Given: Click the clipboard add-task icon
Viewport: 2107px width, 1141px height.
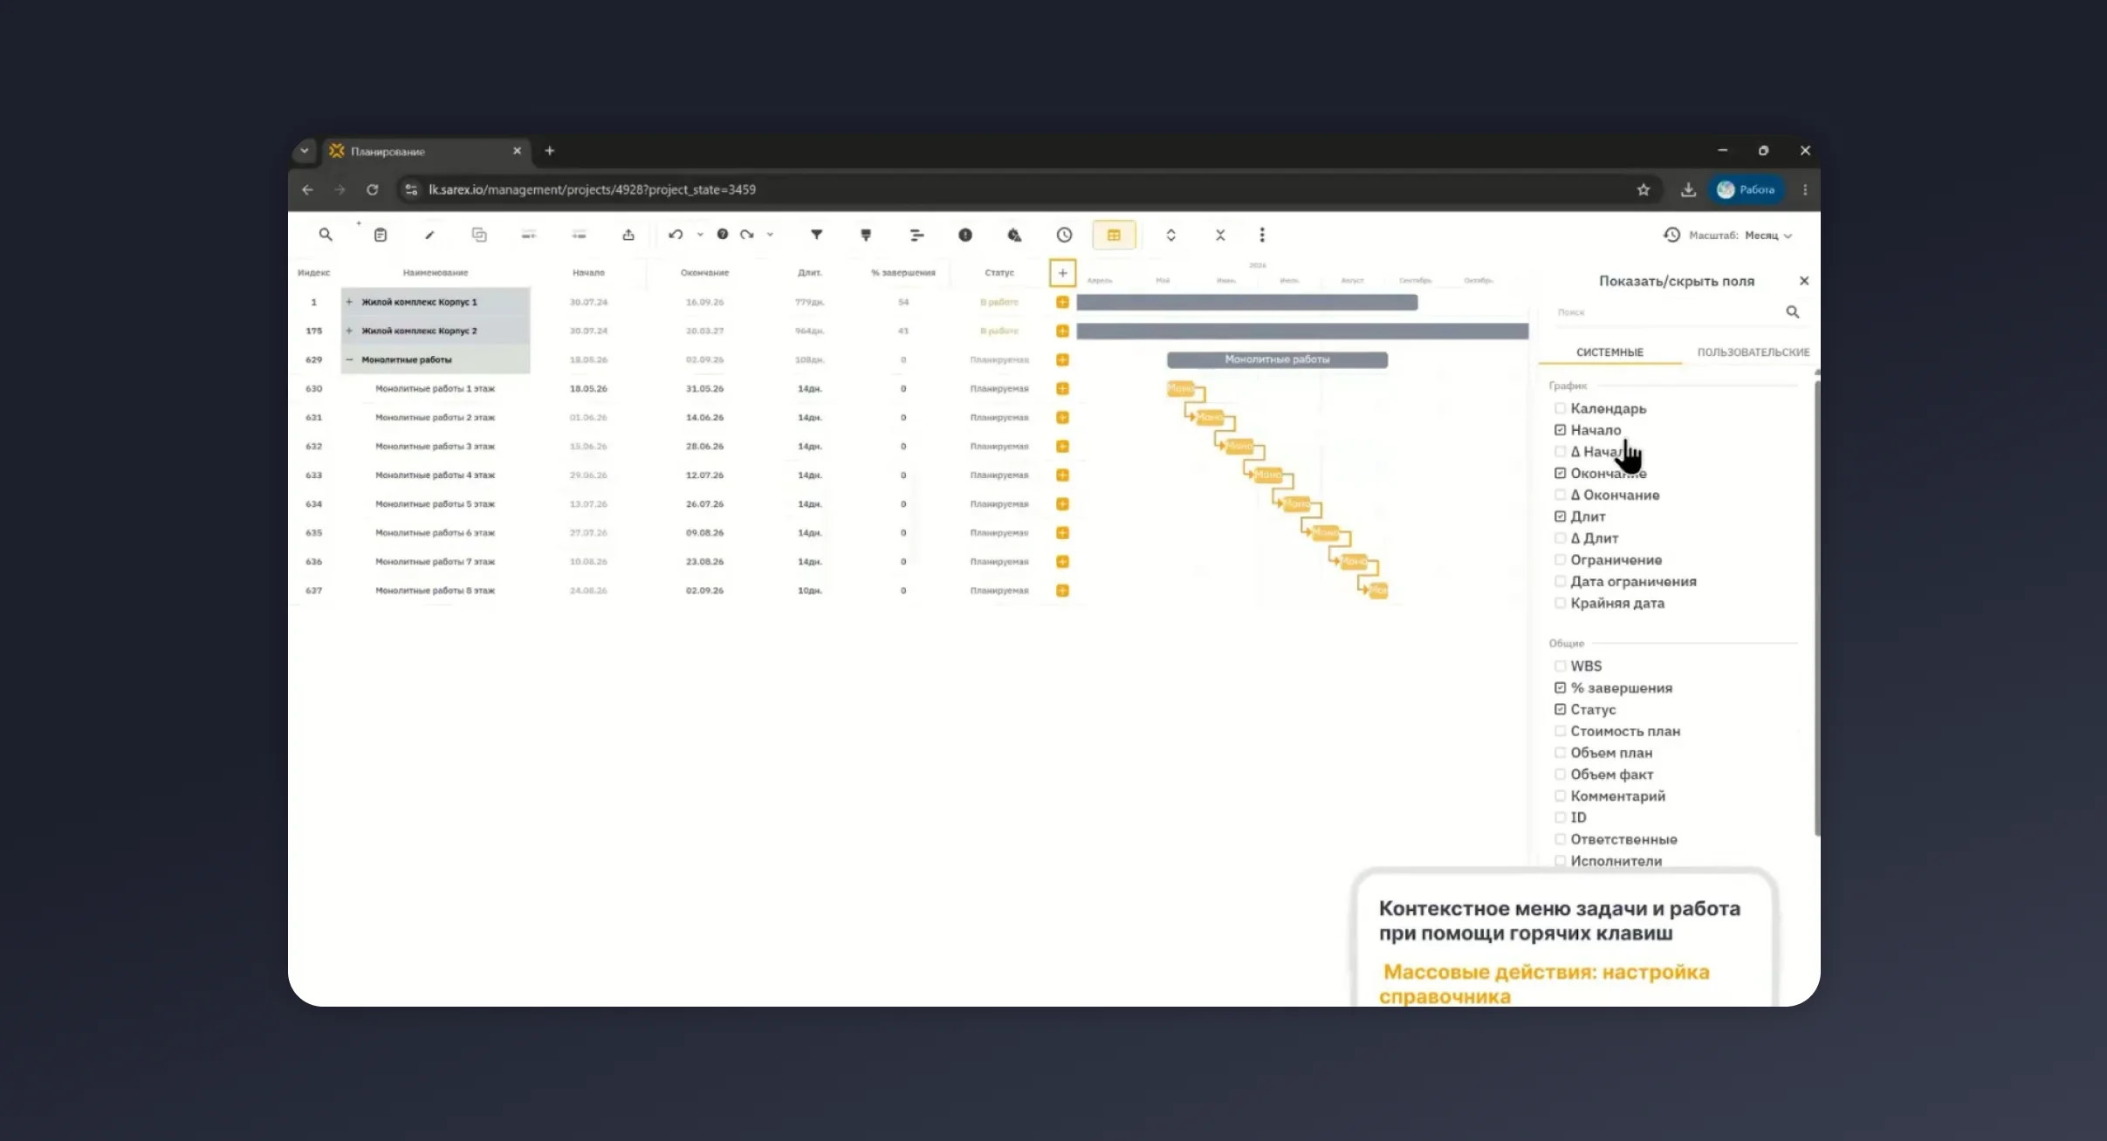Looking at the screenshot, I should [381, 235].
